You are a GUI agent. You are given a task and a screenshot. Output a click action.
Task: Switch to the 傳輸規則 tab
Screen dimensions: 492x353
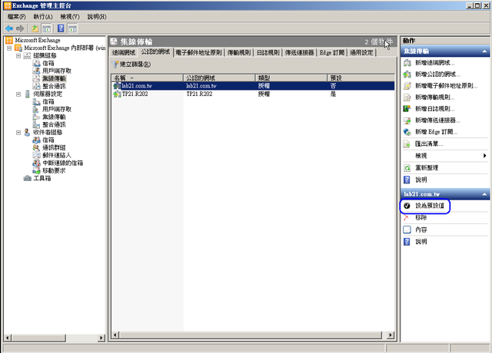pos(239,53)
